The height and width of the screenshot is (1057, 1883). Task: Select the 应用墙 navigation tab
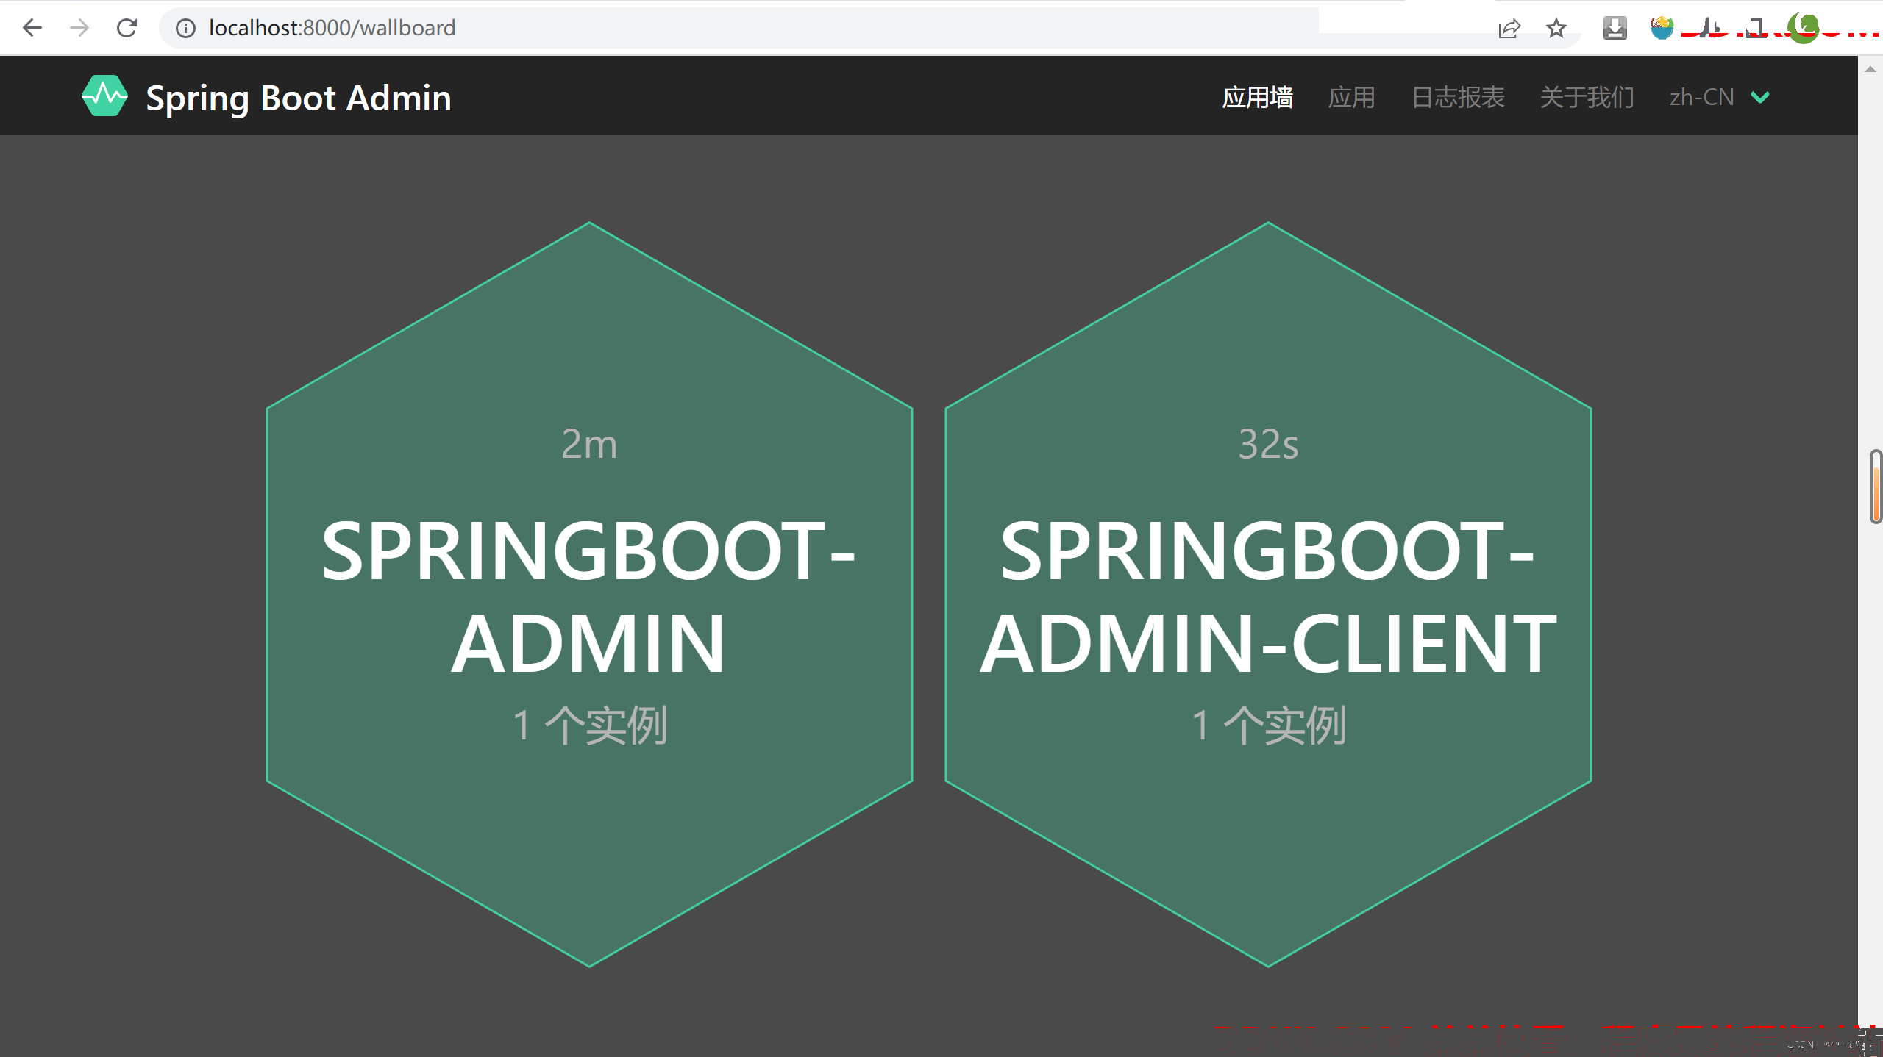coord(1257,97)
